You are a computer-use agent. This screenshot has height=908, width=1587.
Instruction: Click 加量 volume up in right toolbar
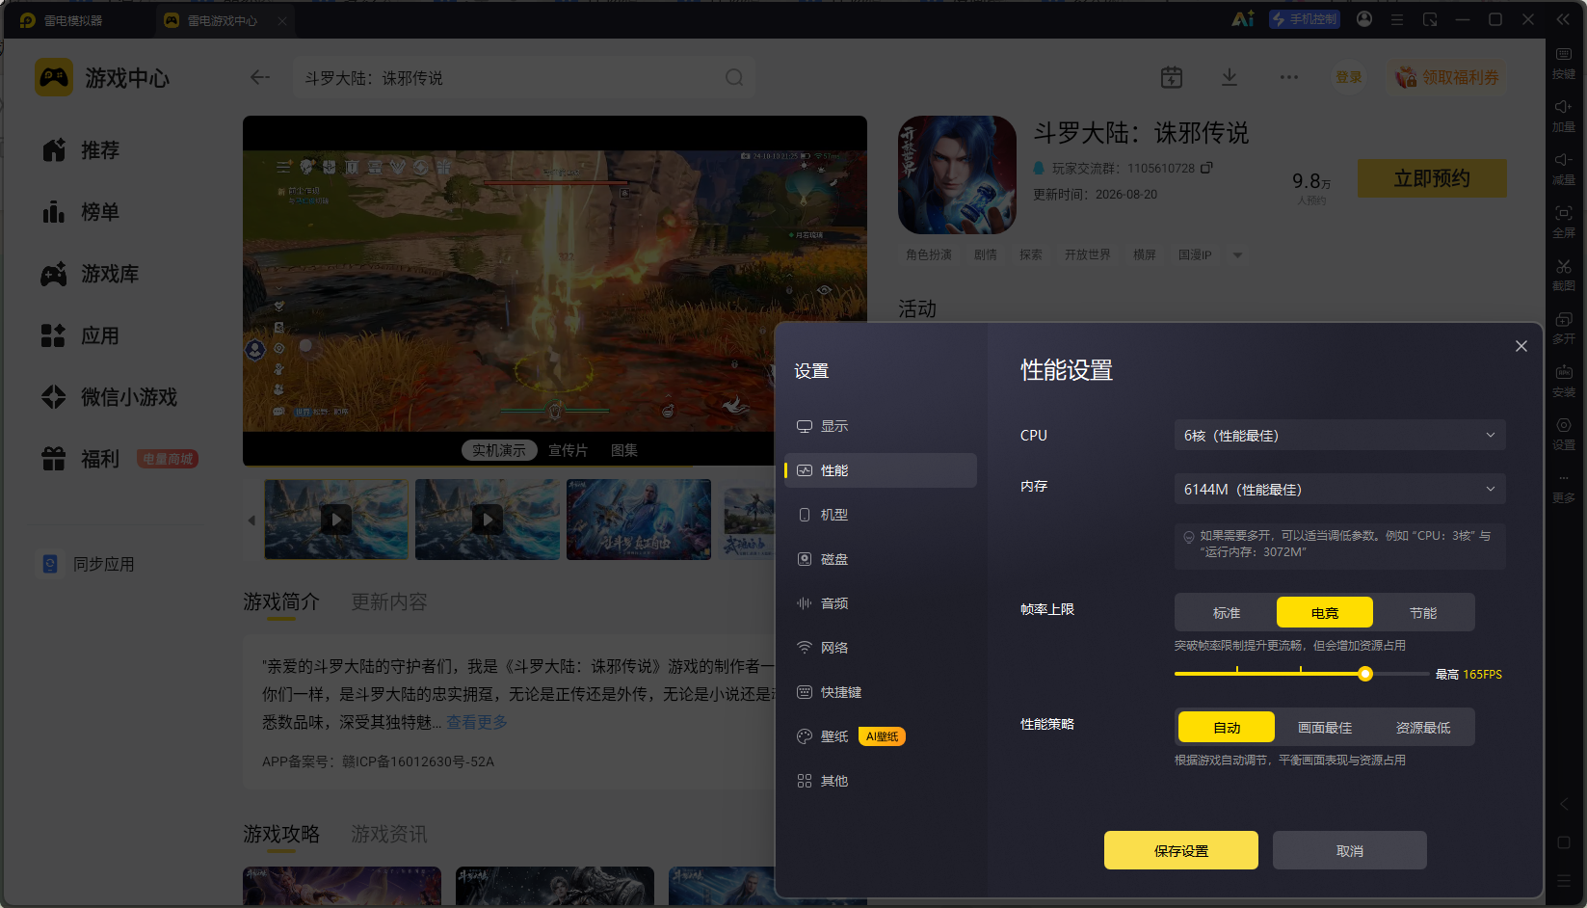1564,116
